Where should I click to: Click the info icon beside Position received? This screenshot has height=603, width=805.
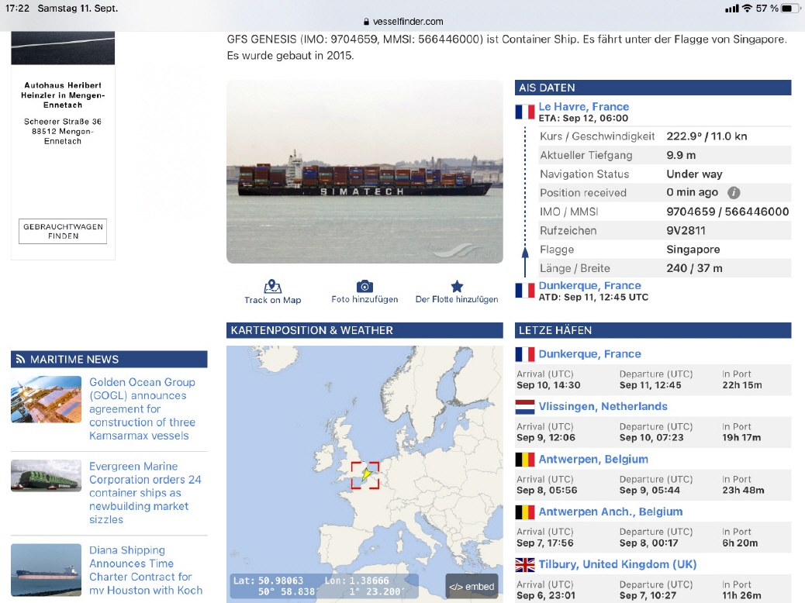click(x=734, y=193)
